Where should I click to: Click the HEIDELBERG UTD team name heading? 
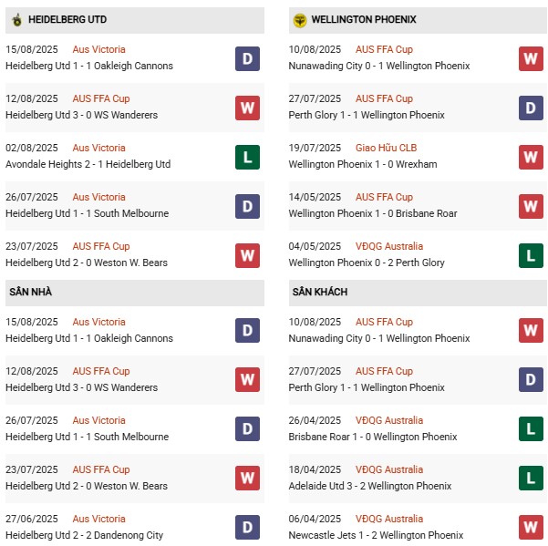pos(67,19)
